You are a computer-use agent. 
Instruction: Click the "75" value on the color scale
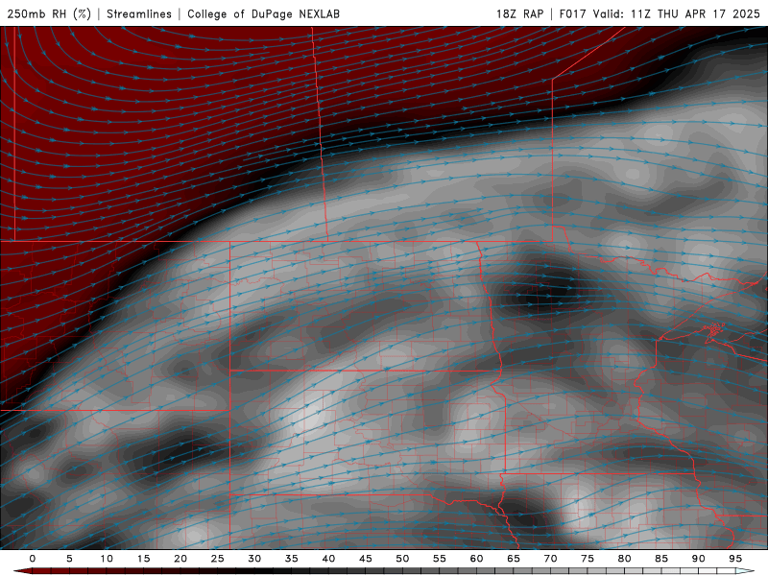(588, 559)
